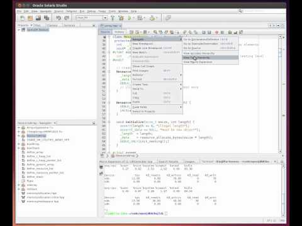Click the Profile Project toolbar icon
302x226 pixels.
pos(152,18)
